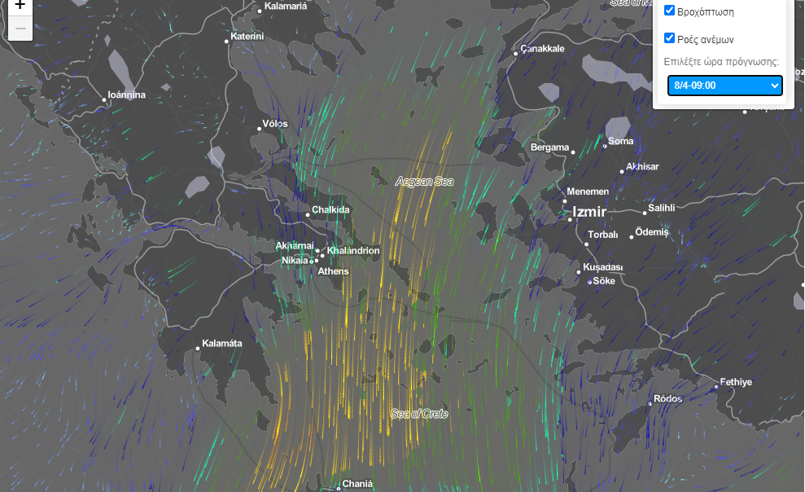Viewport: 805px width, 492px height.
Task: Click the Söke city label
Action: [604, 281]
